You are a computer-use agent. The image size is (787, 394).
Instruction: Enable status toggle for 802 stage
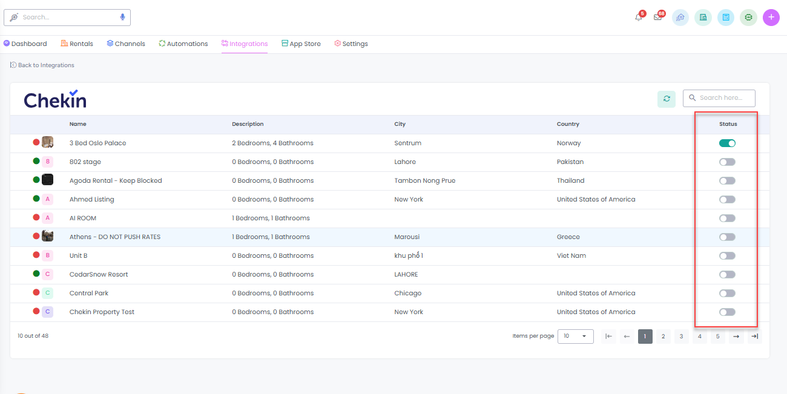pyautogui.click(x=727, y=162)
